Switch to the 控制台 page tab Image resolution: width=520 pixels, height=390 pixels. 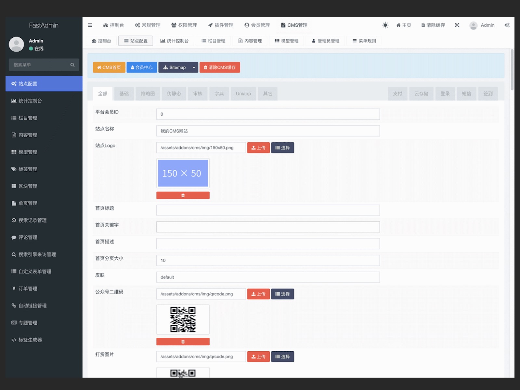point(101,41)
